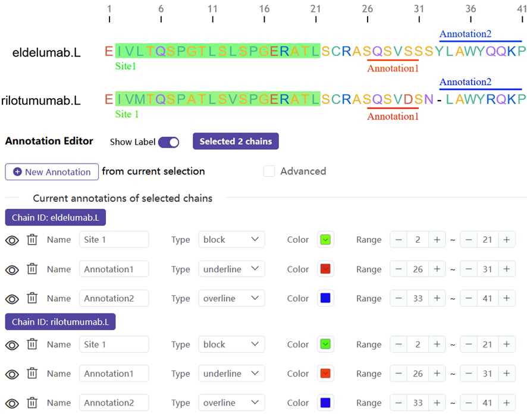Image resolution: width=527 pixels, height=414 pixels.
Task: Open rilotumumab.L Annotation2 overline type dropdown
Action: 231,403
